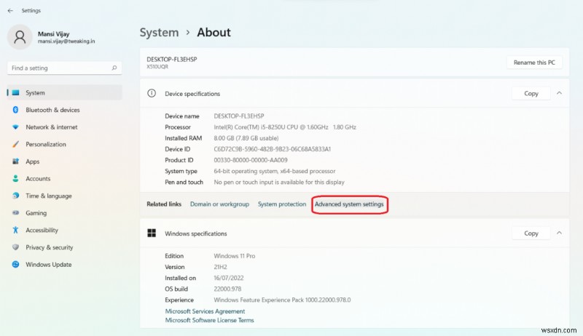The height and width of the screenshot is (336, 583).
Task: Click the Windows logo in specifications
Action: [152, 233]
